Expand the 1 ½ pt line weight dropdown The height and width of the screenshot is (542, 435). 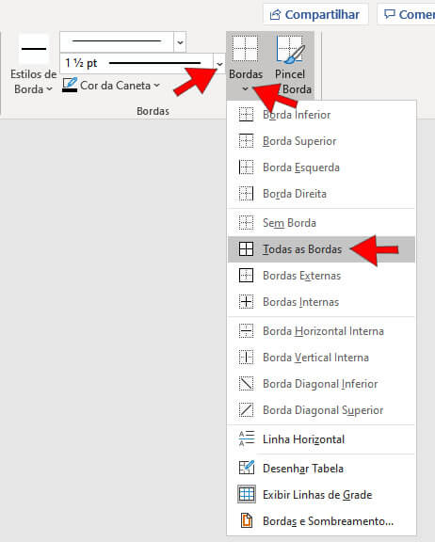pyautogui.click(x=219, y=64)
